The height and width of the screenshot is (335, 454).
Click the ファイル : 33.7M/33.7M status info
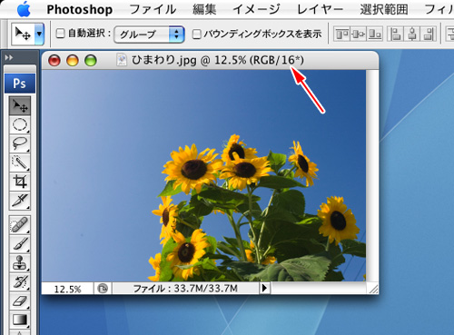[x=185, y=289]
